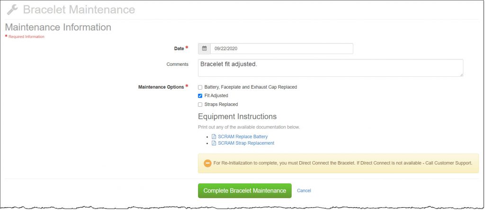Click the Cancel link

point(304,191)
